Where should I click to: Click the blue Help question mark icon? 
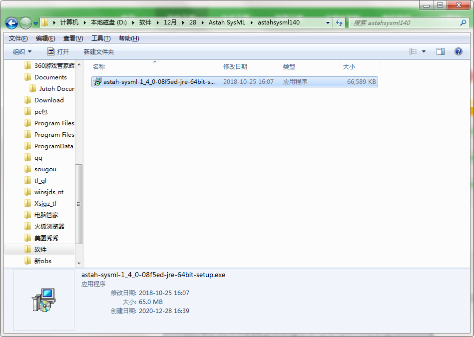tap(458, 51)
